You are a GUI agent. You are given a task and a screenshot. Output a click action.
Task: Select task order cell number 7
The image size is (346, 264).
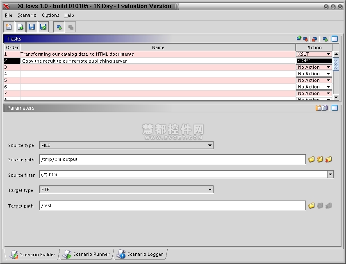click(12, 93)
